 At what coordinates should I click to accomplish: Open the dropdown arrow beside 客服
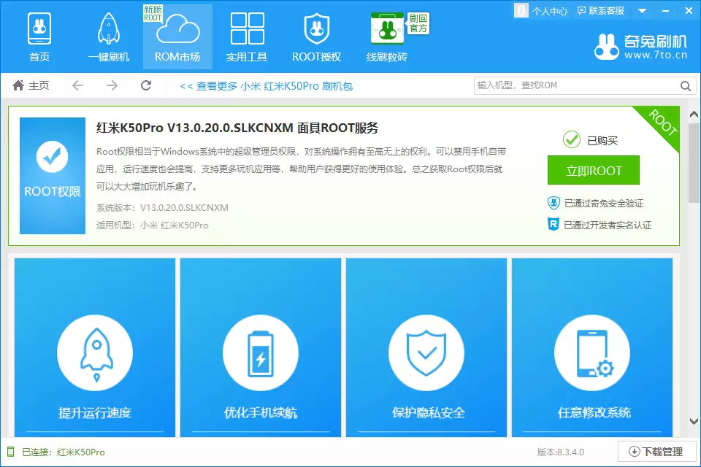coord(641,10)
